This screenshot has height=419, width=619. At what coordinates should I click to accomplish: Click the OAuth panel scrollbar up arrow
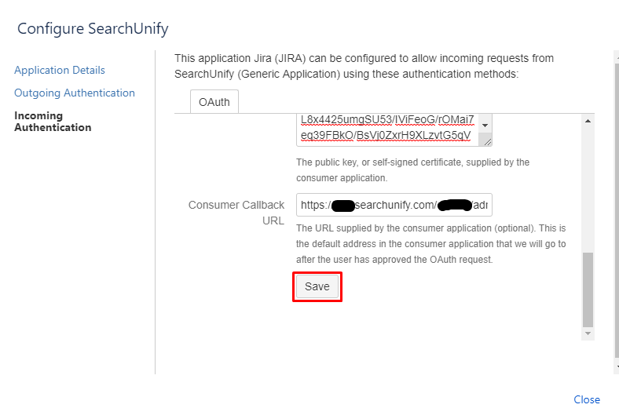click(588, 120)
